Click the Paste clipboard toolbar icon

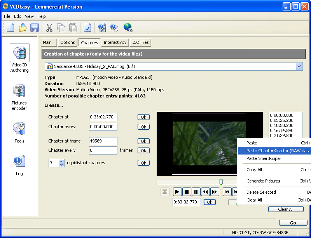click(73, 27)
